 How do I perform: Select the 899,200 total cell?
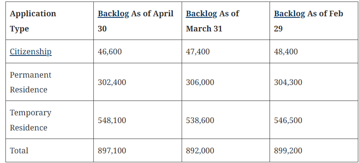pyautogui.click(x=288, y=151)
